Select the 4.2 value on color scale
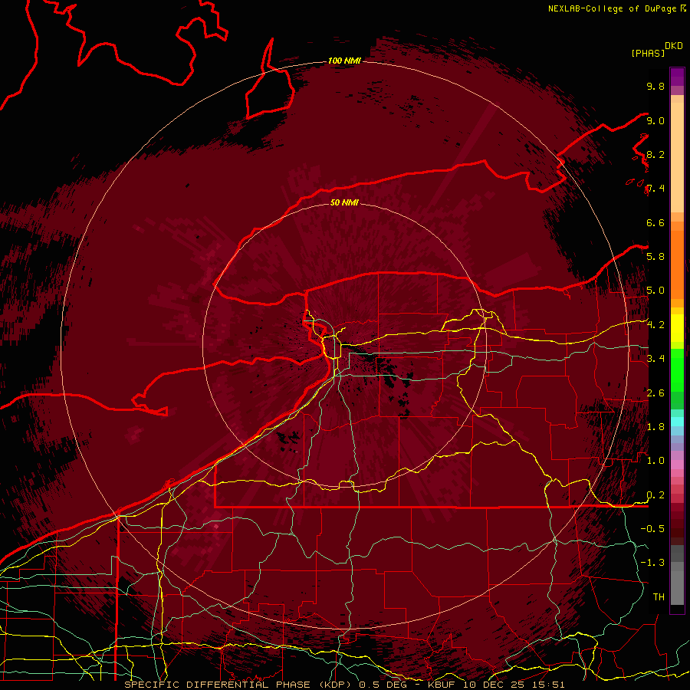 655,325
